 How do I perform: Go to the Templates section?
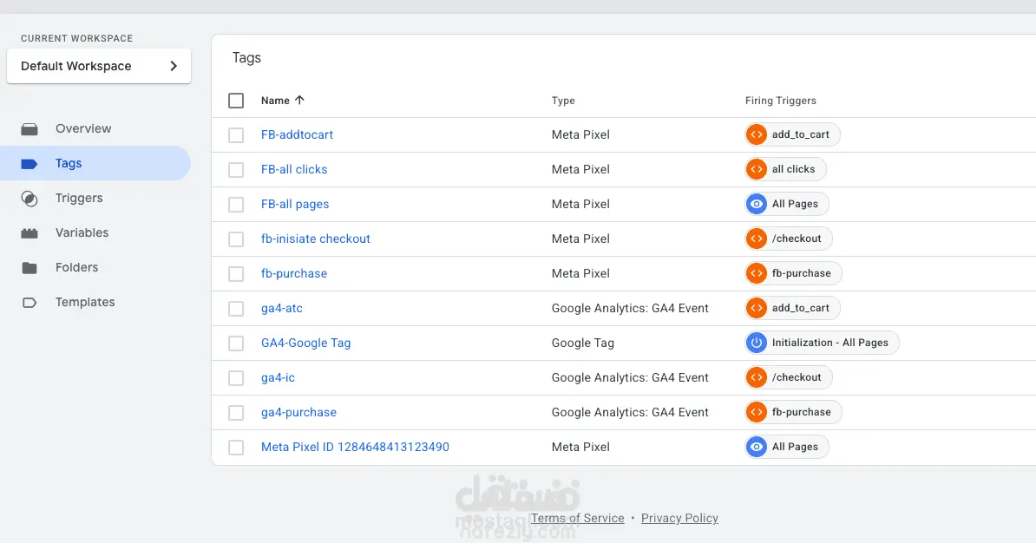point(85,302)
